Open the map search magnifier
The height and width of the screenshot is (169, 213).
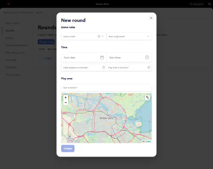[147, 97]
